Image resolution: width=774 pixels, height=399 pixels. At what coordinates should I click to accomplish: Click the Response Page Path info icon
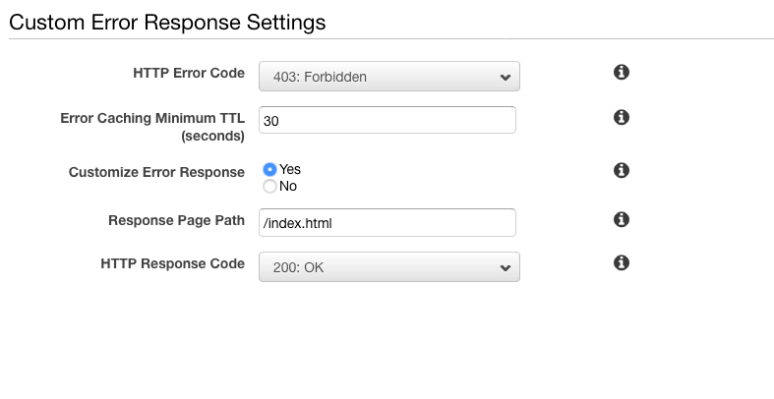coord(621,219)
